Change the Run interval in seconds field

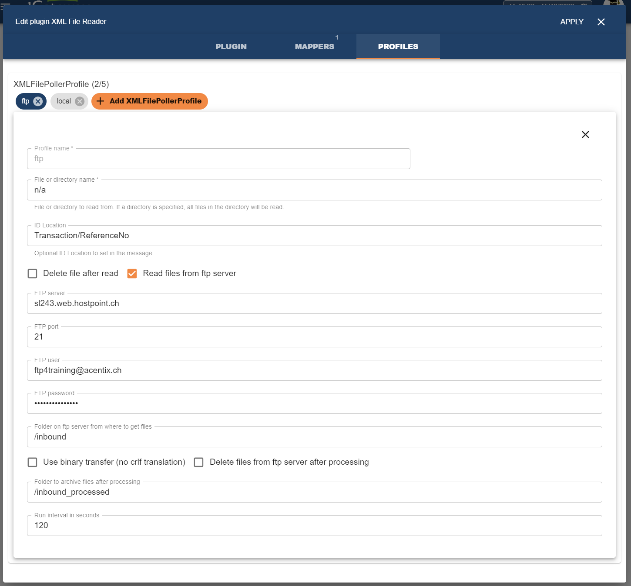[x=314, y=526]
